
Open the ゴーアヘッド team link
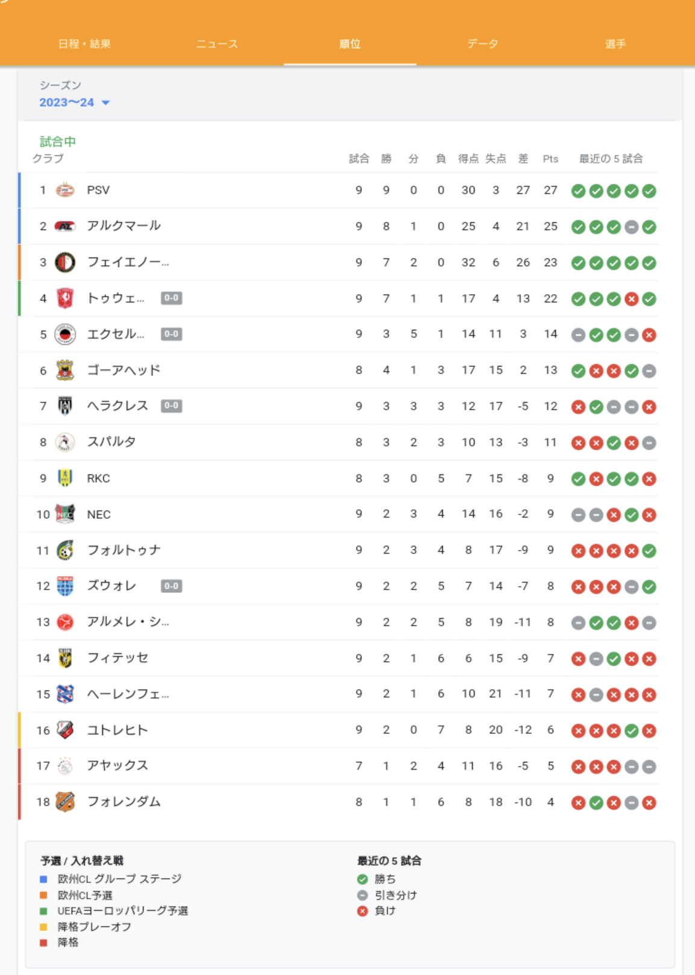(x=124, y=370)
